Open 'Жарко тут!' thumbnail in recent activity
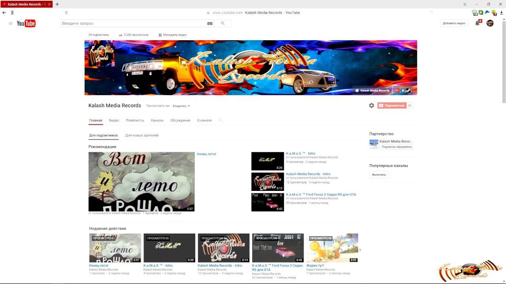The height and width of the screenshot is (284, 506). [332, 248]
